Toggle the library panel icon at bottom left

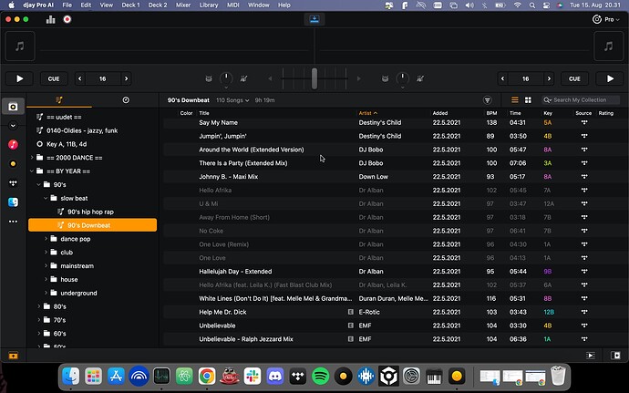pyautogui.click(x=13, y=356)
